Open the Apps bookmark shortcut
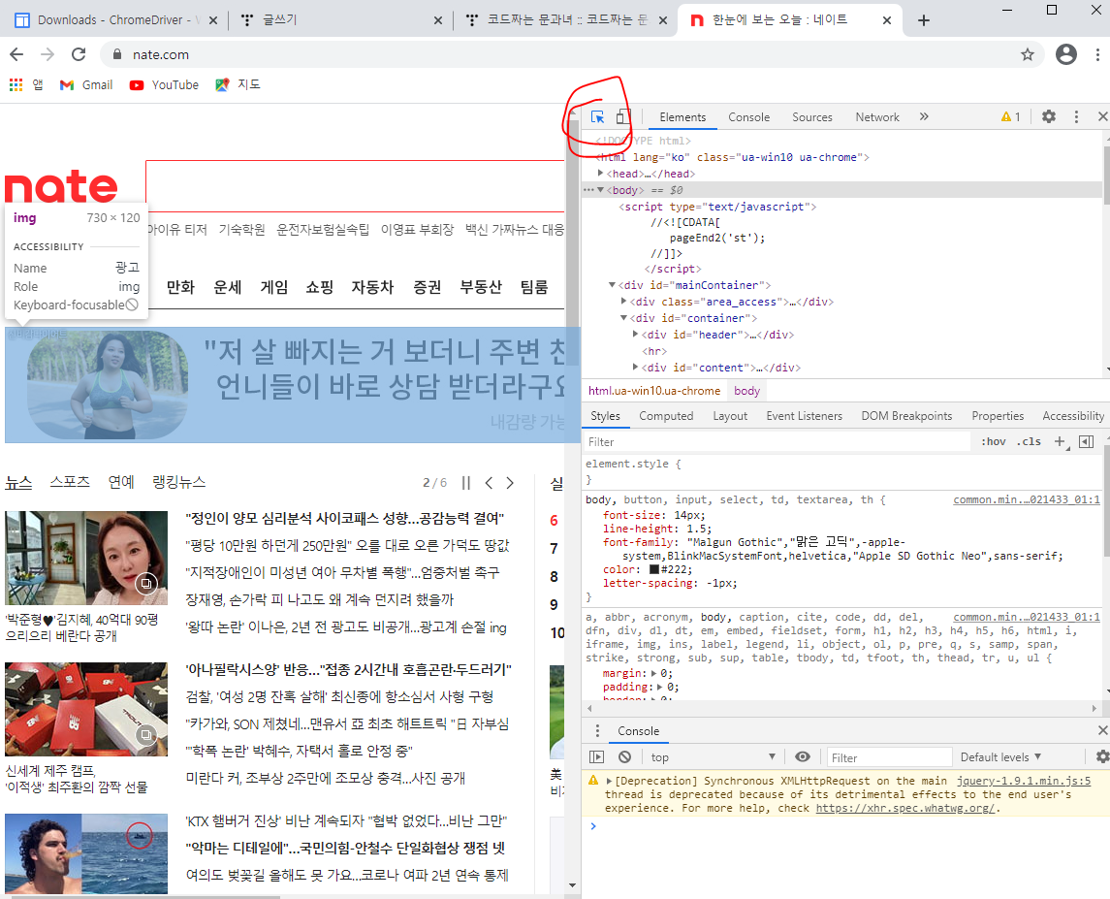The image size is (1110, 899). [26, 85]
